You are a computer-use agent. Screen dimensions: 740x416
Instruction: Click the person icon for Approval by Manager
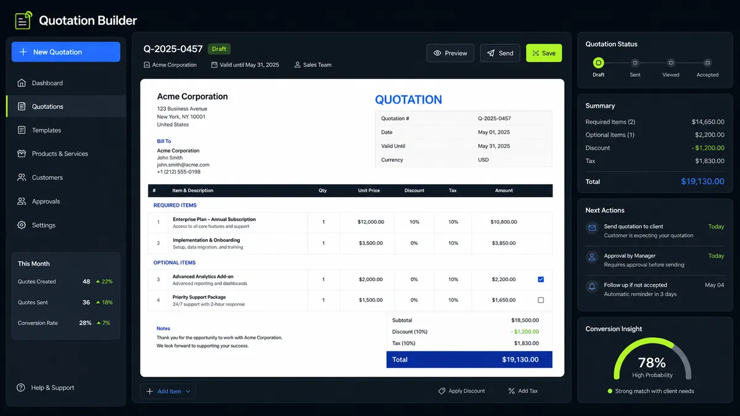592,257
